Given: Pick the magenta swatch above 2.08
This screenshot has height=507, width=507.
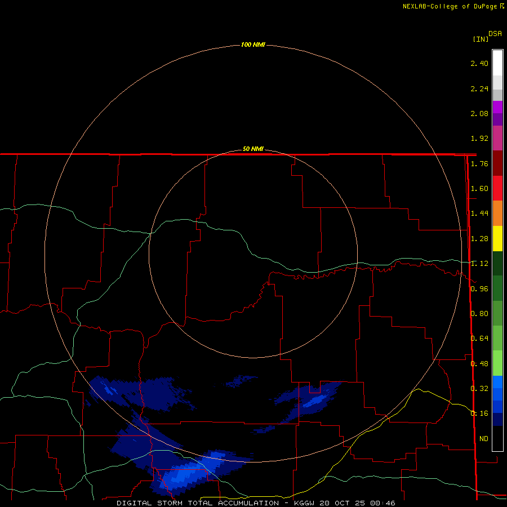Looking at the screenshot, I should pyautogui.click(x=497, y=107).
